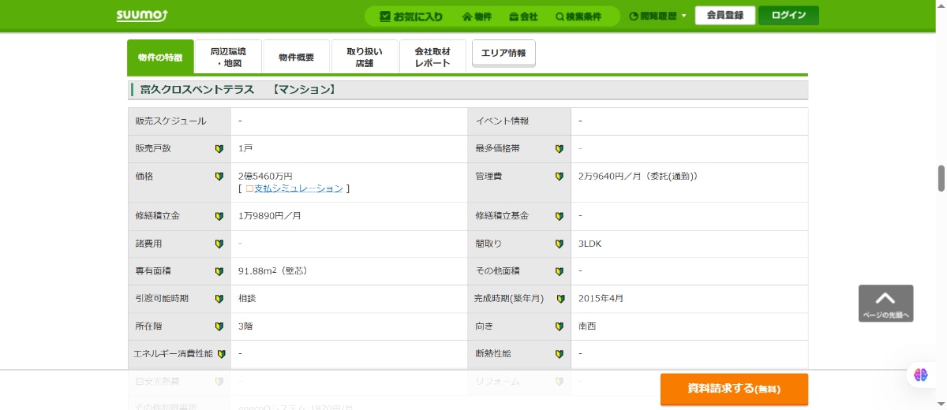This screenshot has width=947, height=410.
Task: Open the 取り扱い店舗 tab
Action: 365,57
